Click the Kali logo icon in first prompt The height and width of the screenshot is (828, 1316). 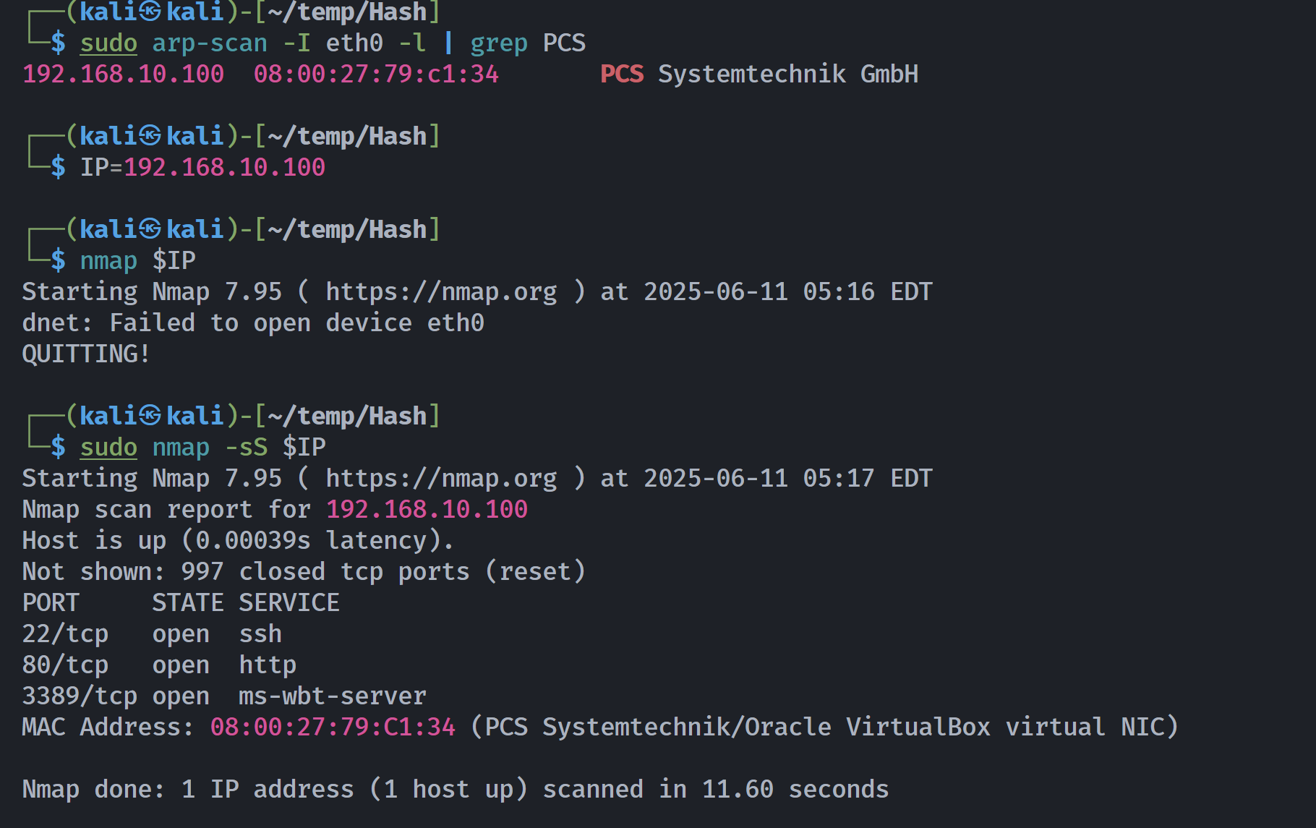point(150,11)
